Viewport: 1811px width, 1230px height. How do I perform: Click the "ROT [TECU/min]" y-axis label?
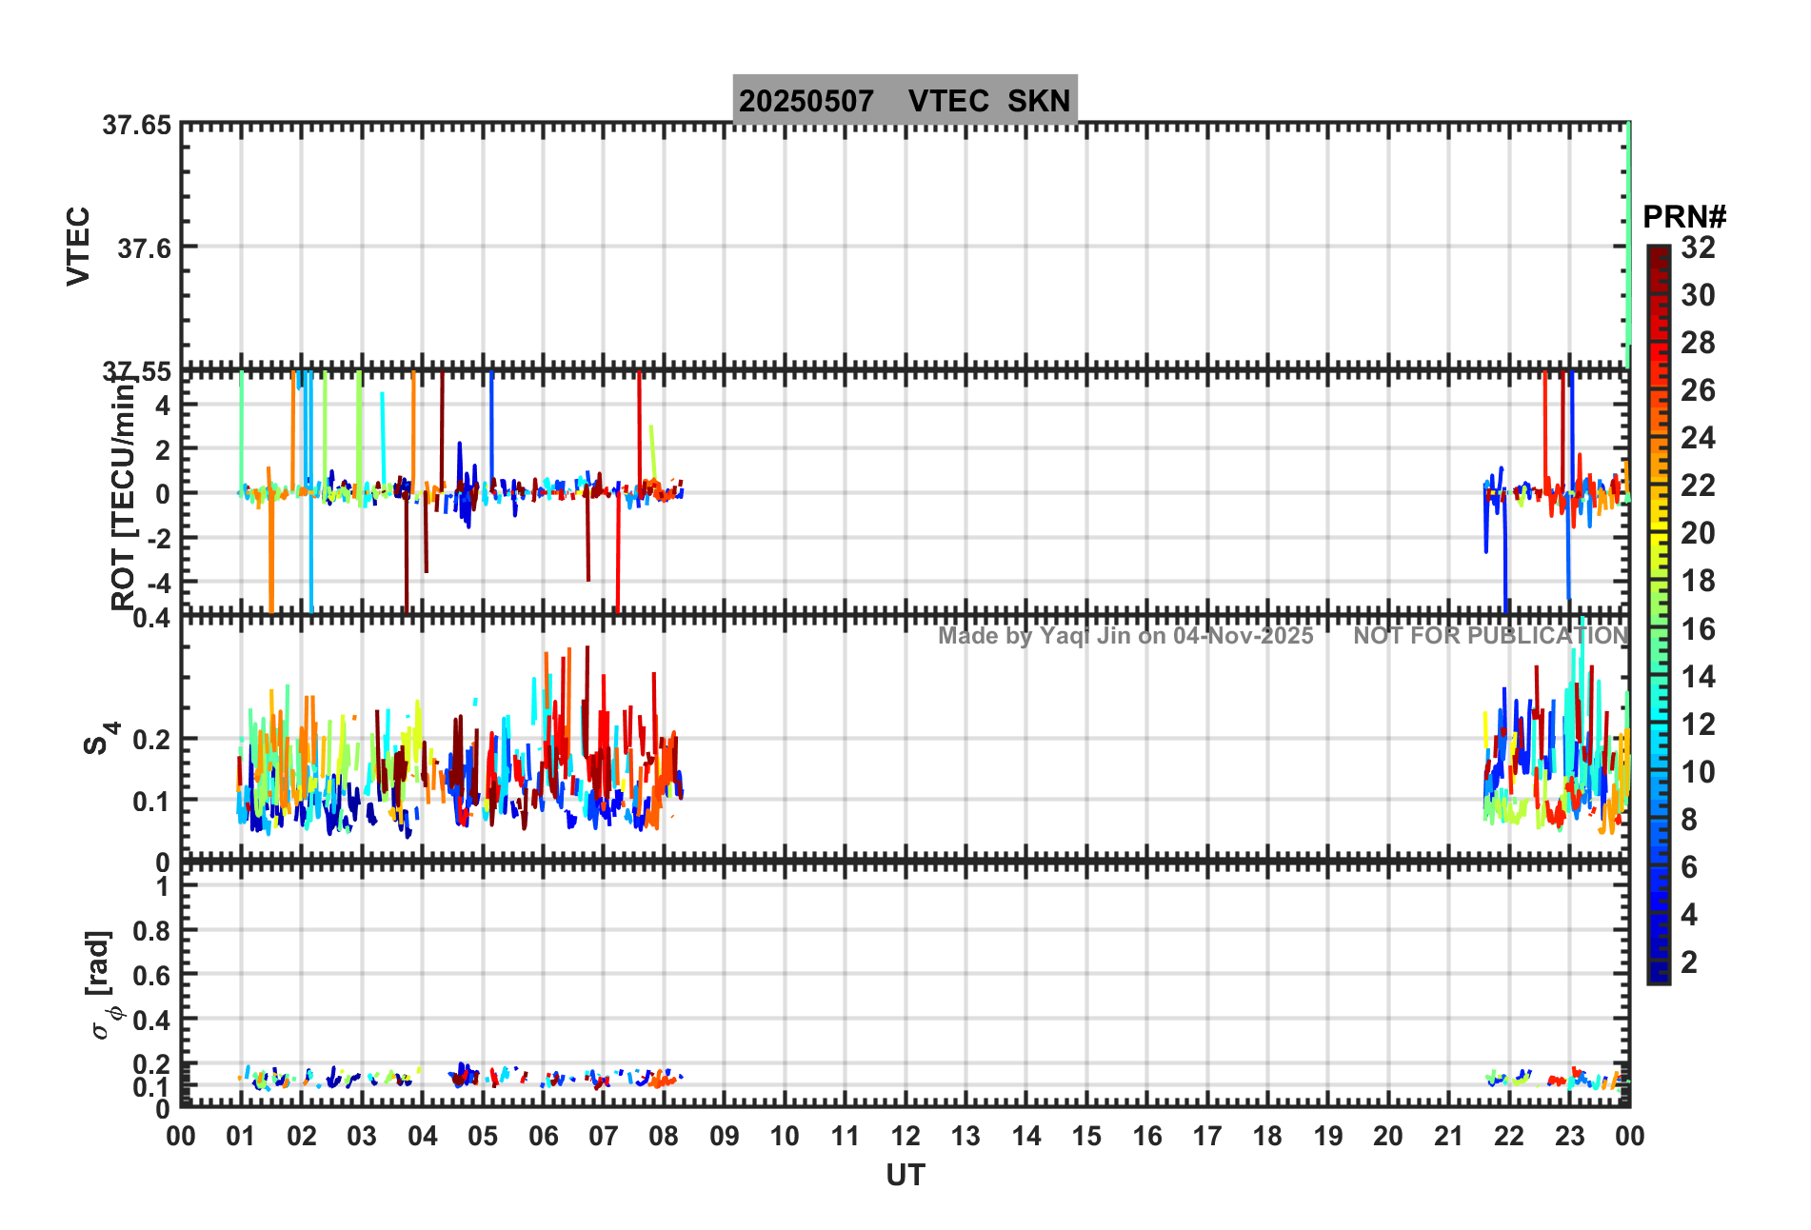pyautogui.click(x=123, y=490)
